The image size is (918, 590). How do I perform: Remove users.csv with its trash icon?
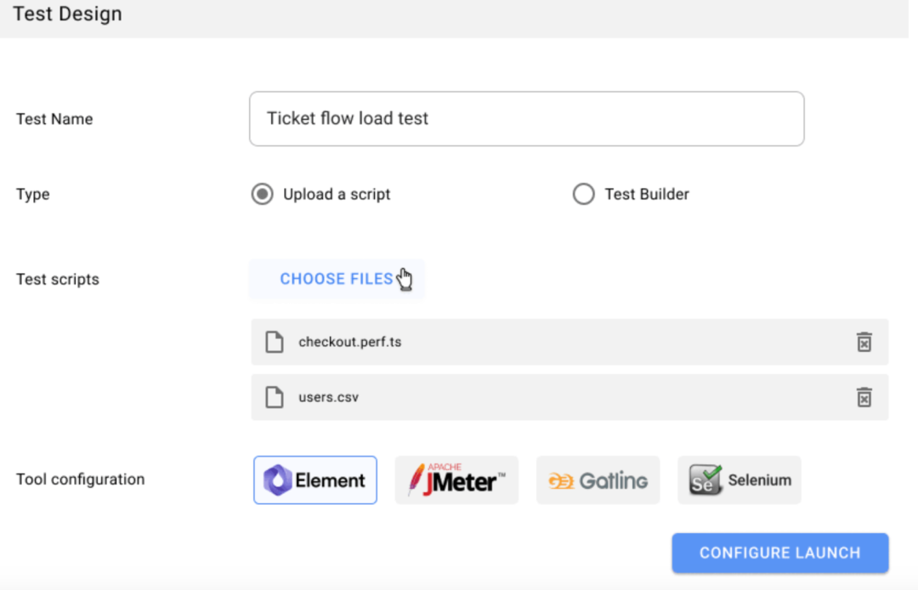864,397
